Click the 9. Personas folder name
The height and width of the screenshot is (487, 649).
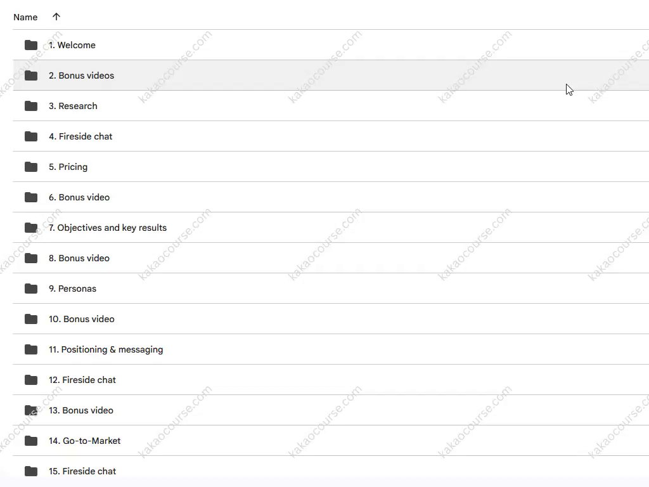[72, 289]
